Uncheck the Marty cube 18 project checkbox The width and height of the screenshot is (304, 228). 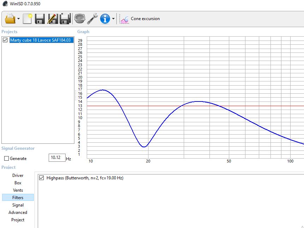tap(5, 40)
